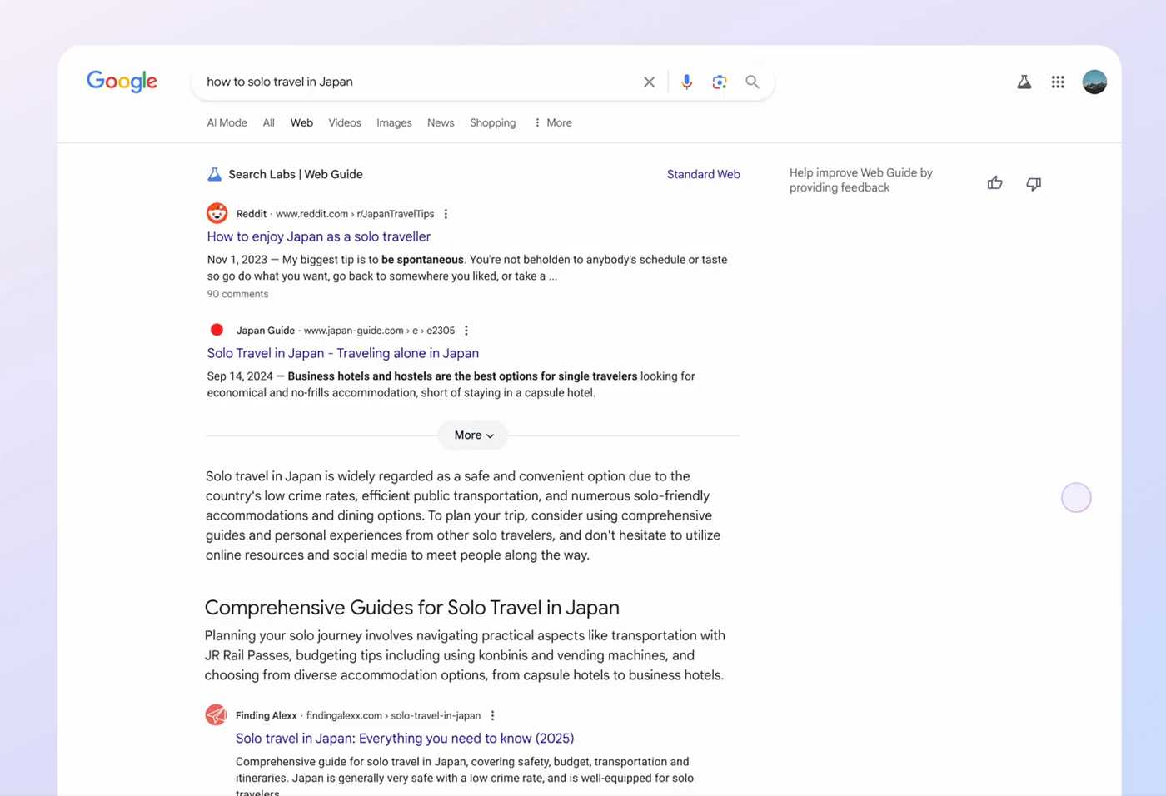This screenshot has height=796, width=1166.
Task: Open the More search filters menu
Action: (x=553, y=122)
